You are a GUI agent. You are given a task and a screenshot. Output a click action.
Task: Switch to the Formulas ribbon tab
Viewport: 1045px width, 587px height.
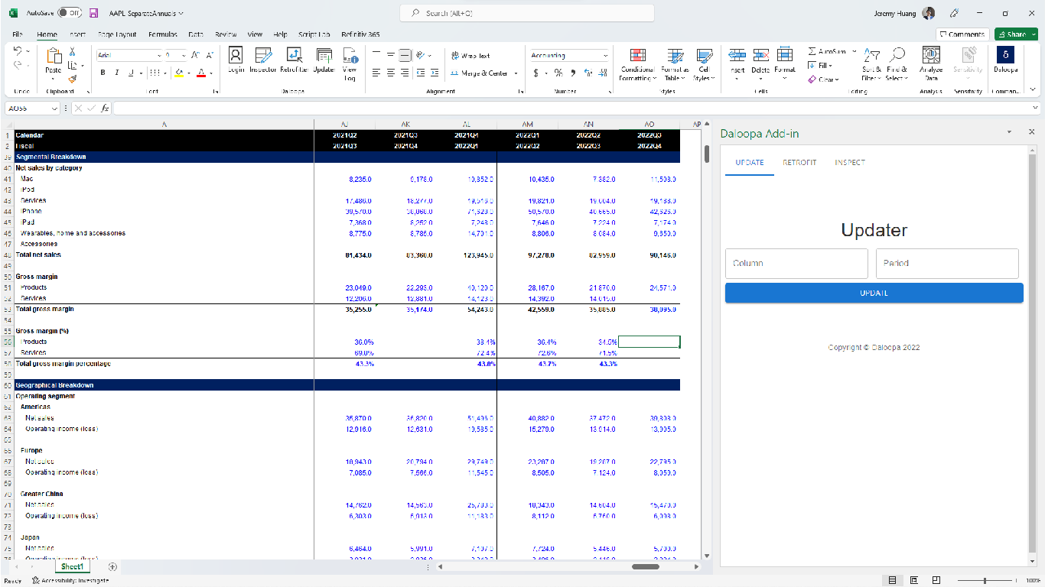[x=163, y=34]
